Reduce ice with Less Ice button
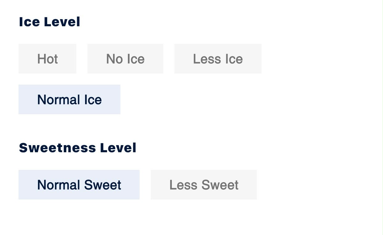 tap(218, 59)
